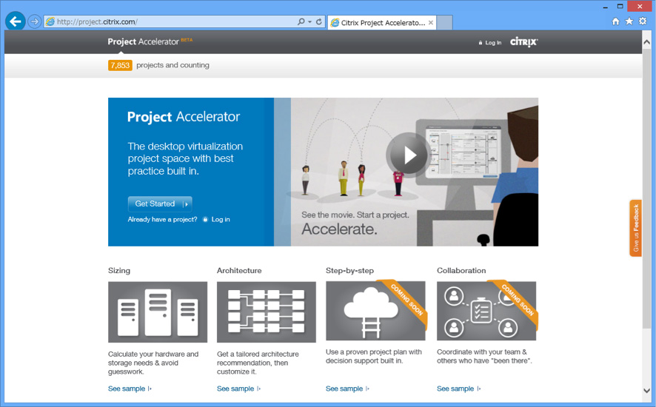The height and width of the screenshot is (407, 656).
Task: Click the browser Back arrow button
Action: pos(16,21)
